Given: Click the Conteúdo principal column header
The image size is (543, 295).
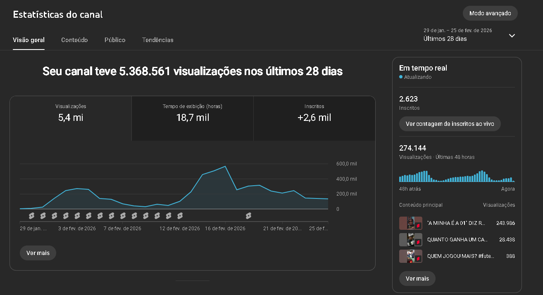Looking at the screenshot, I should click(421, 205).
